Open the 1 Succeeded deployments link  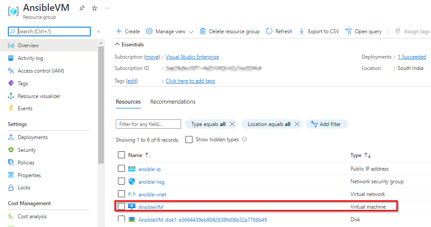click(x=412, y=57)
